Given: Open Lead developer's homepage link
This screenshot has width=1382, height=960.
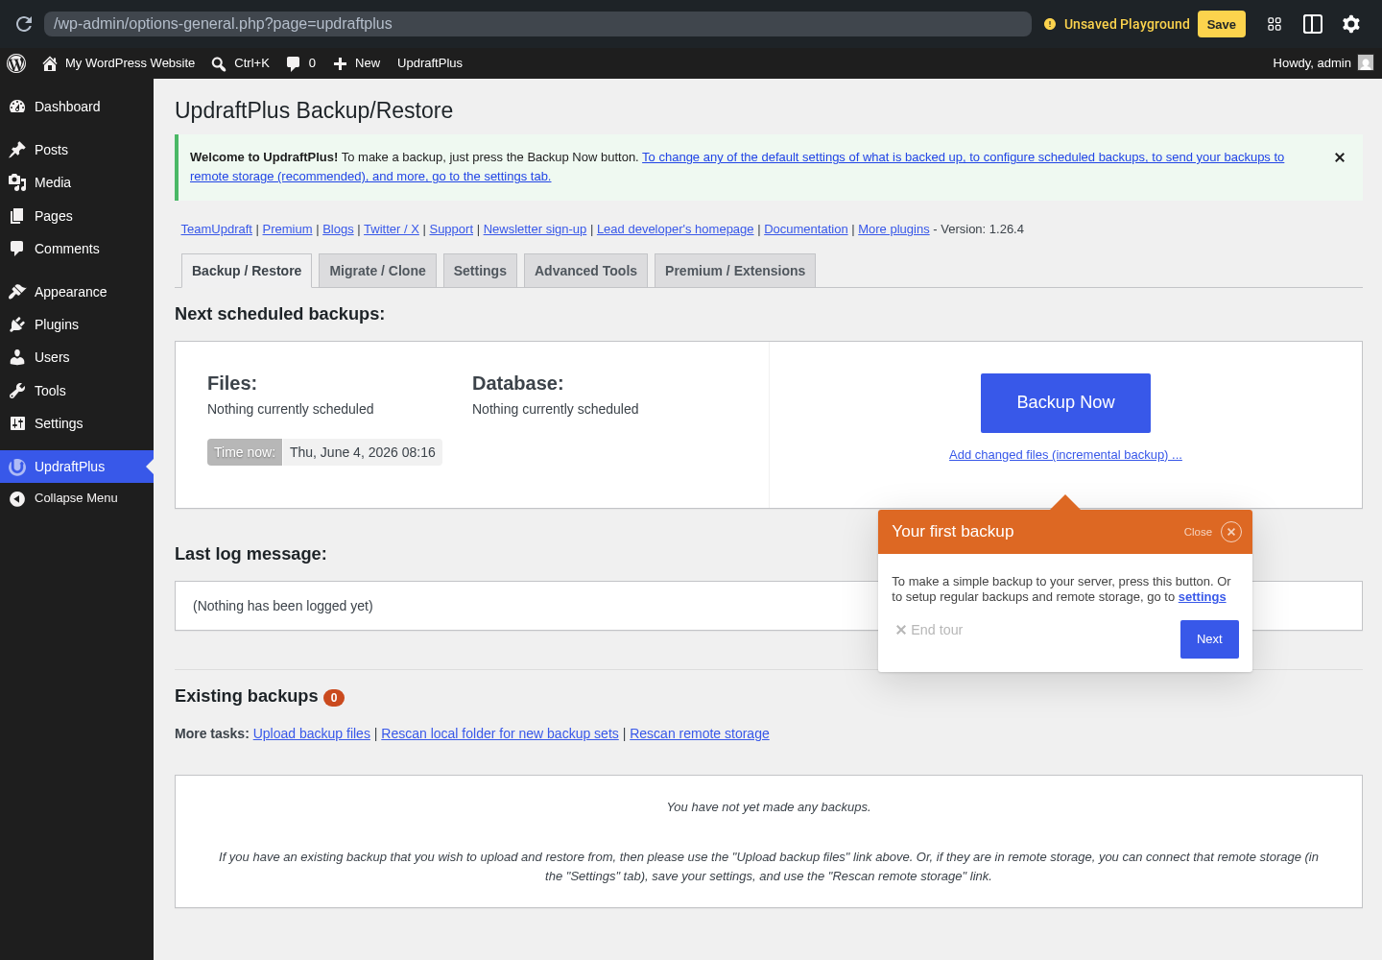Looking at the screenshot, I should pos(676,229).
